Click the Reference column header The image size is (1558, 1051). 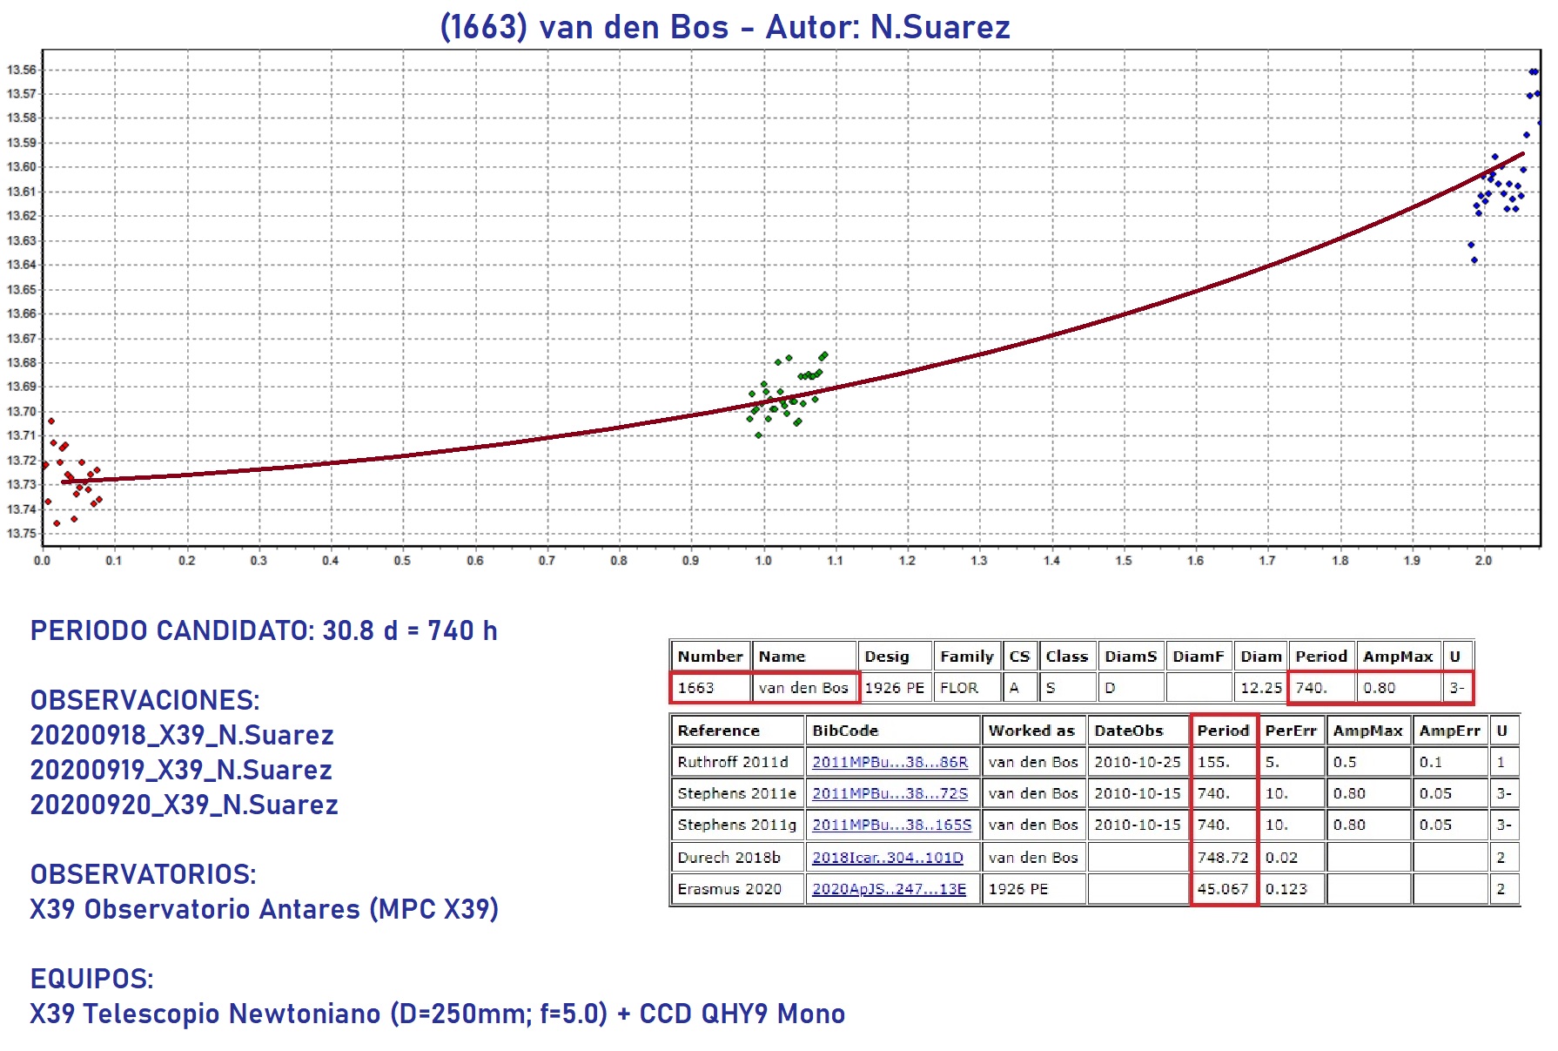coord(718,731)
